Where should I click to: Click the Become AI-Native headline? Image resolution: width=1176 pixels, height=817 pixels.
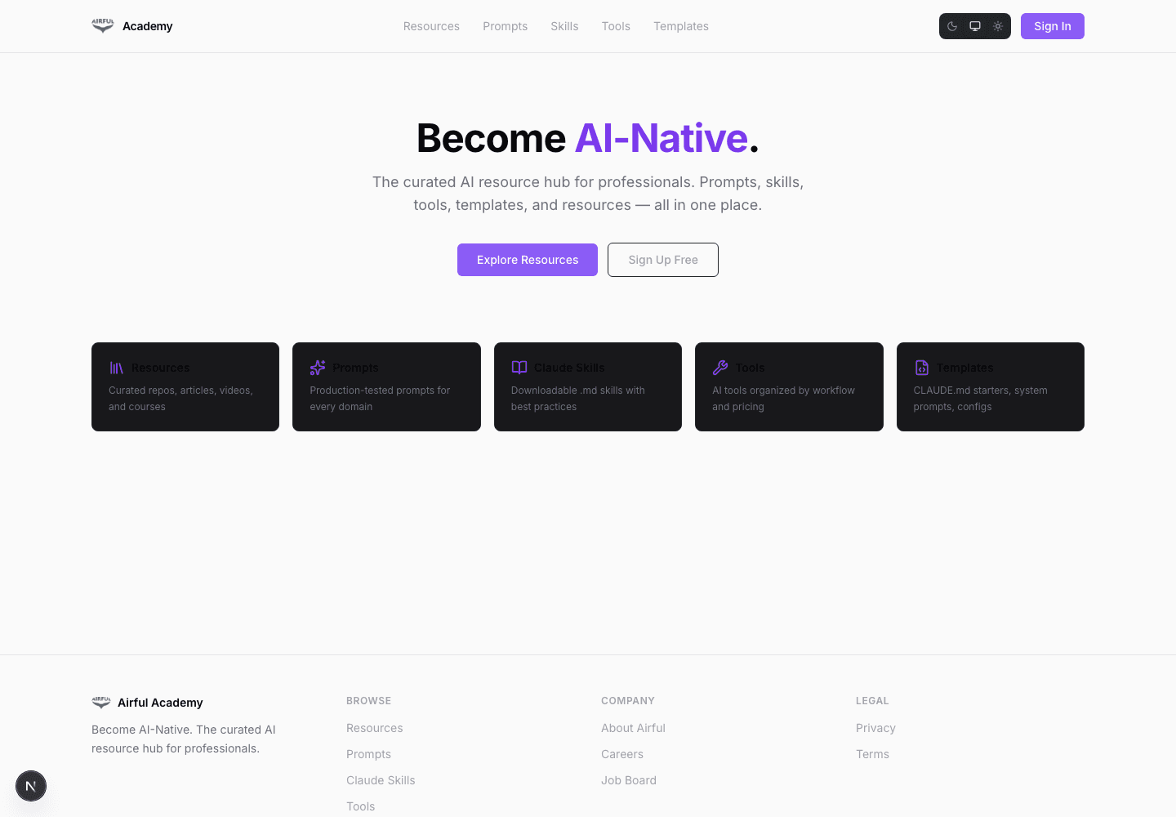(x=588, y=138)
